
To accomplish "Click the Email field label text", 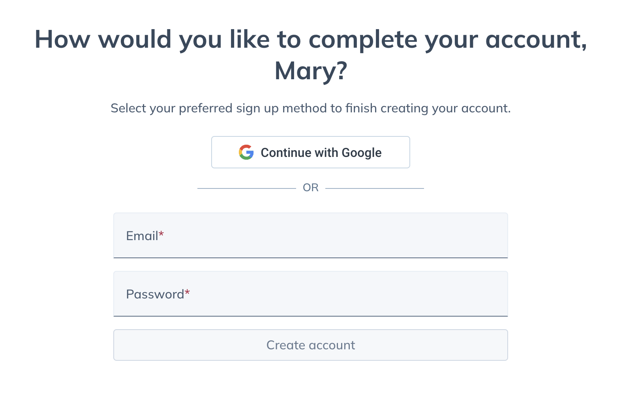I will point(142,236).
